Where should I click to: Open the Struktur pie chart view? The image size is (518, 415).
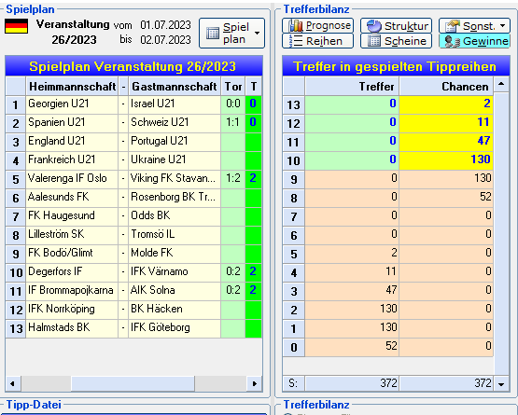[396, 25]
